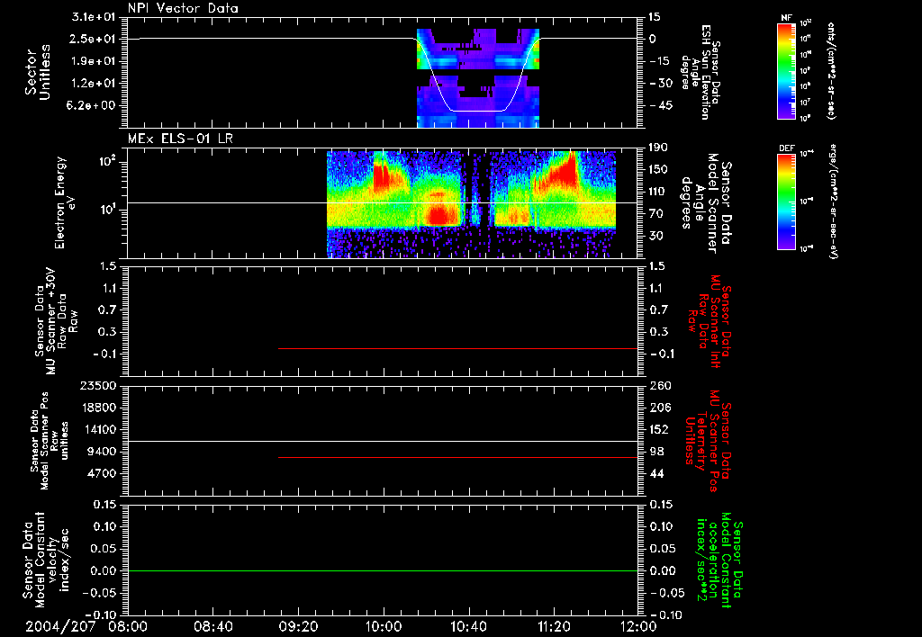Click the '-30' sun elevation tick value
Viewport: 922px width, 637px height.
(x=662, y=84)
